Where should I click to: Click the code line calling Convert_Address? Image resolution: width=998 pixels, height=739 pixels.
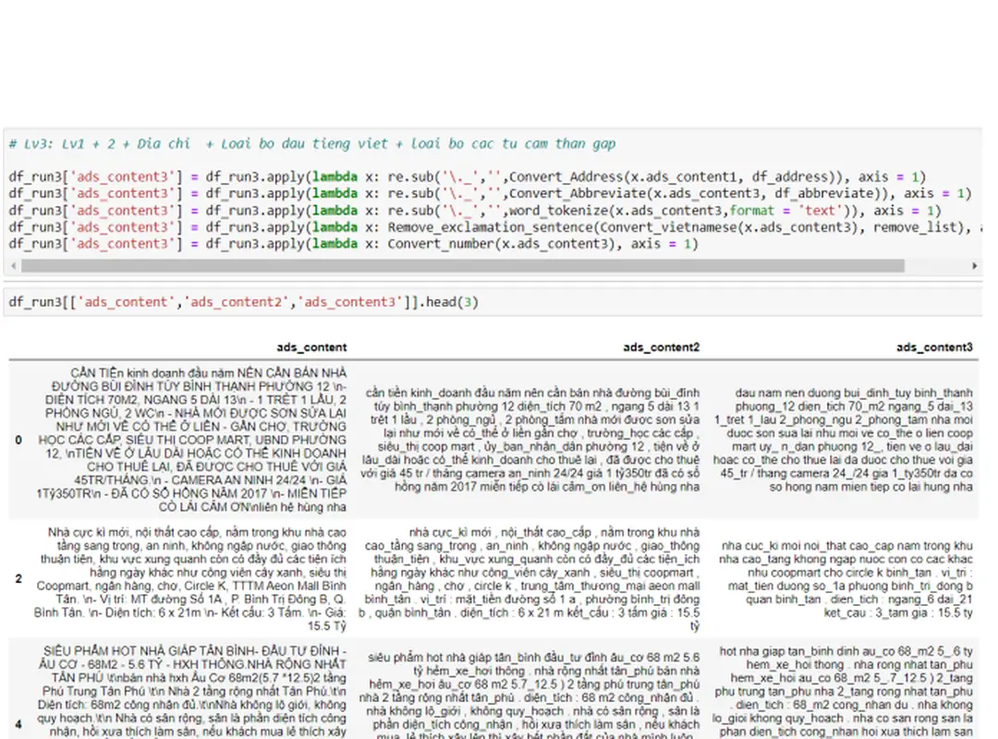[467, 176]
